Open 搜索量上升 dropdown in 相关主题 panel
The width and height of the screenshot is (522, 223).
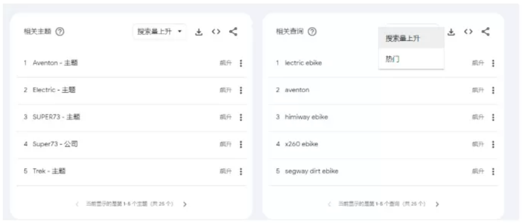(160, 32)
